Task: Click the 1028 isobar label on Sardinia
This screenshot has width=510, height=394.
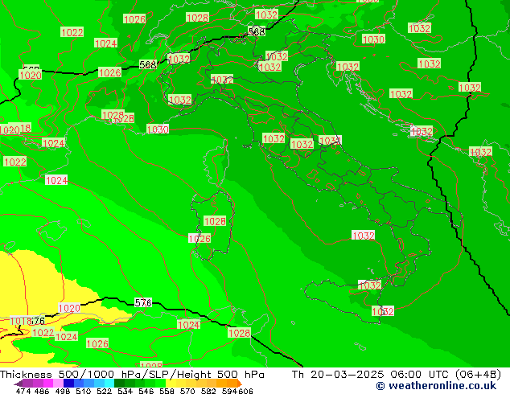Action: coord(215,221)
